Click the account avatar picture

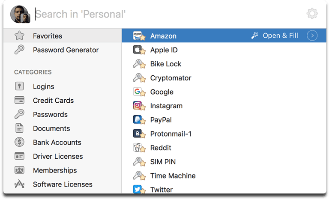click(x=19, y=15)
